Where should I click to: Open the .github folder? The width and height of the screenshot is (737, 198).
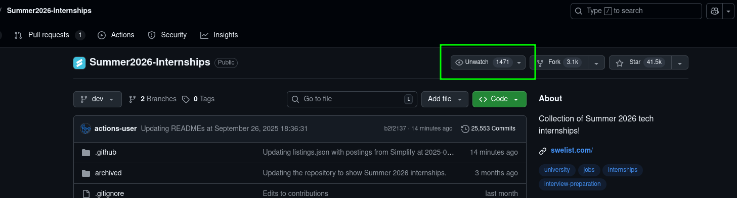click(106, 152)
